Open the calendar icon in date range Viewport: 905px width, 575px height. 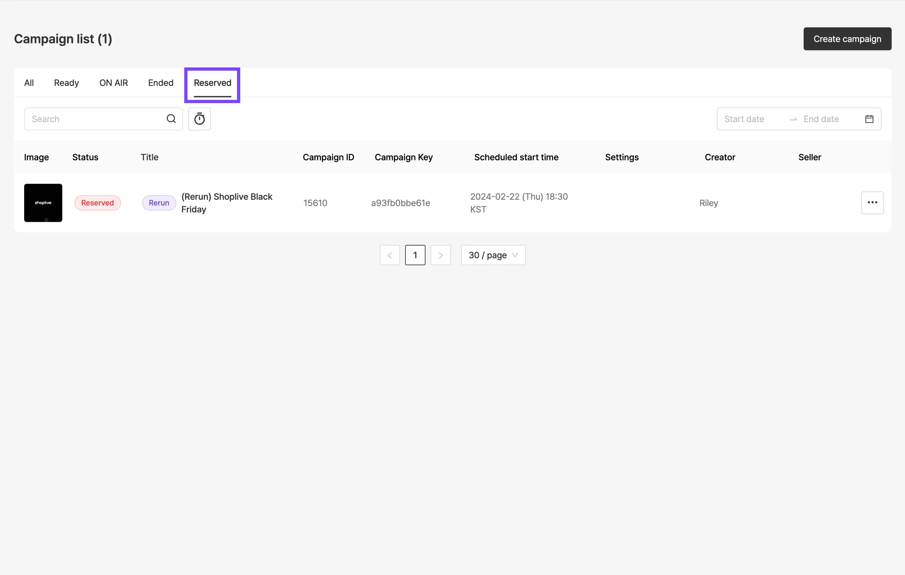pos(869,119)
